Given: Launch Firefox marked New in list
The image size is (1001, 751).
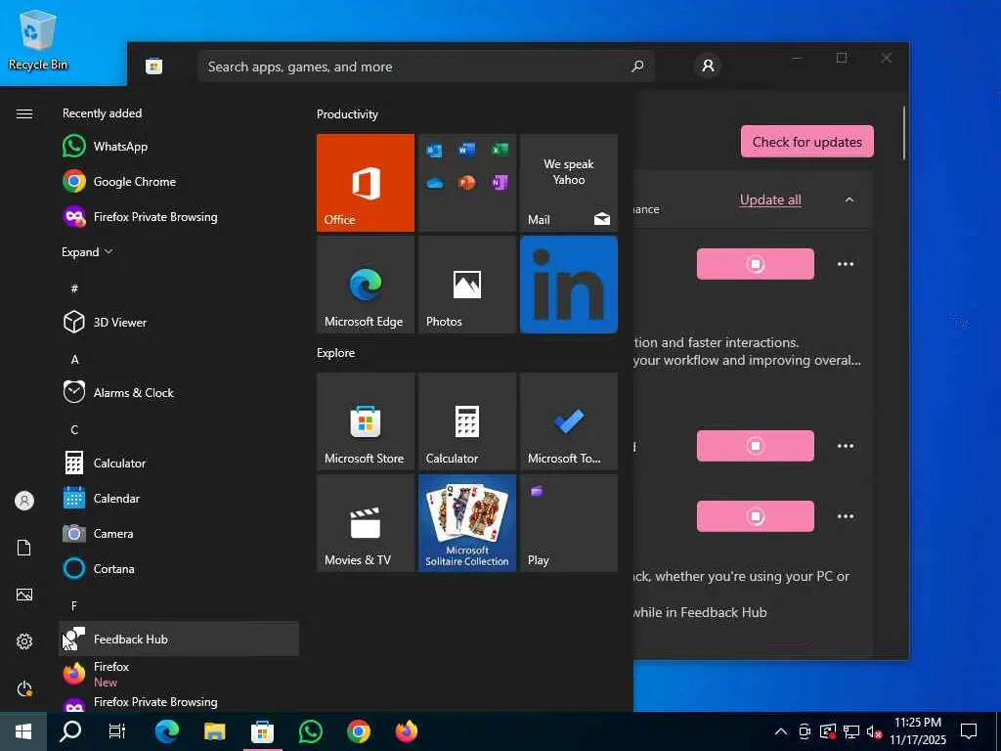Looking at the screenshot, I should pos(179,673).
